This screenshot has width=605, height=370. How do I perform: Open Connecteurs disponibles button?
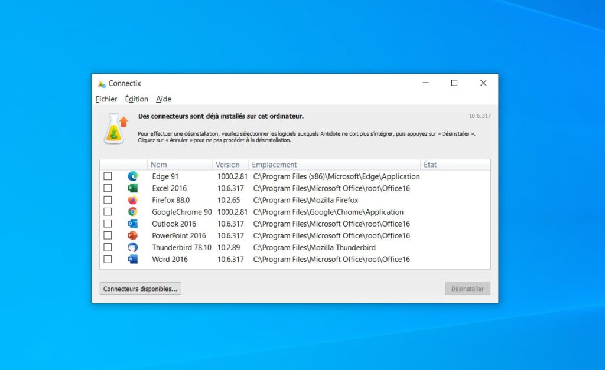click(141, 289)
